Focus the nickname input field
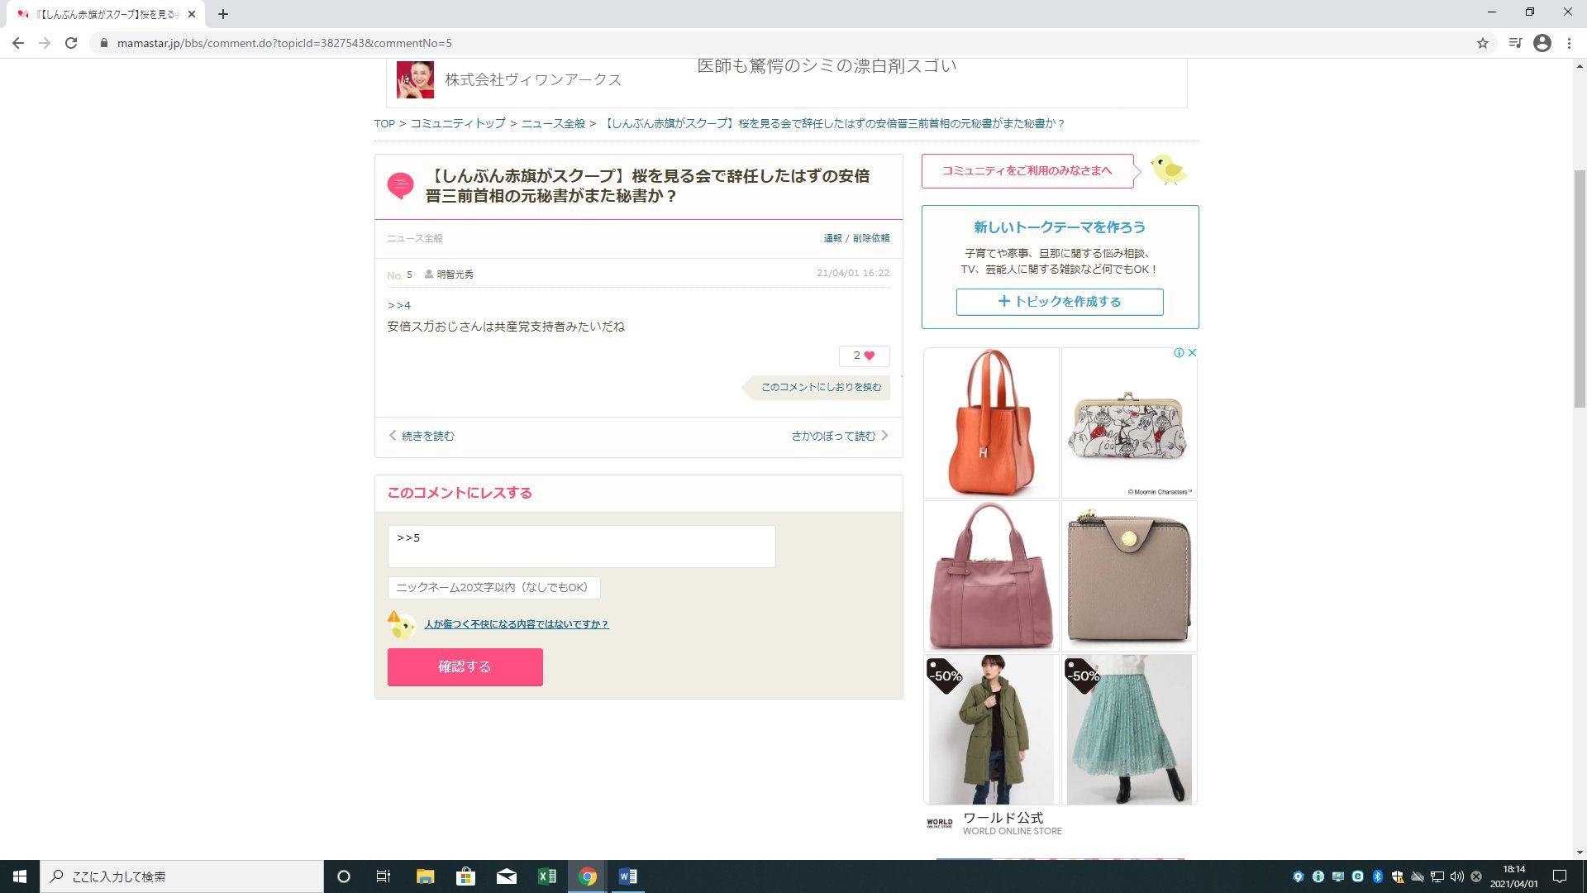The height and width of the screenshot is (893, 1587). click(493, 588)
